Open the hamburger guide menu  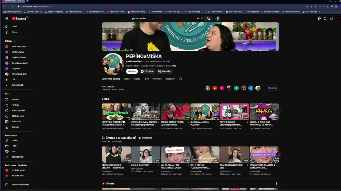pos(7,19)
